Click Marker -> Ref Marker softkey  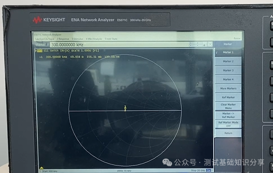coord(228,115)
